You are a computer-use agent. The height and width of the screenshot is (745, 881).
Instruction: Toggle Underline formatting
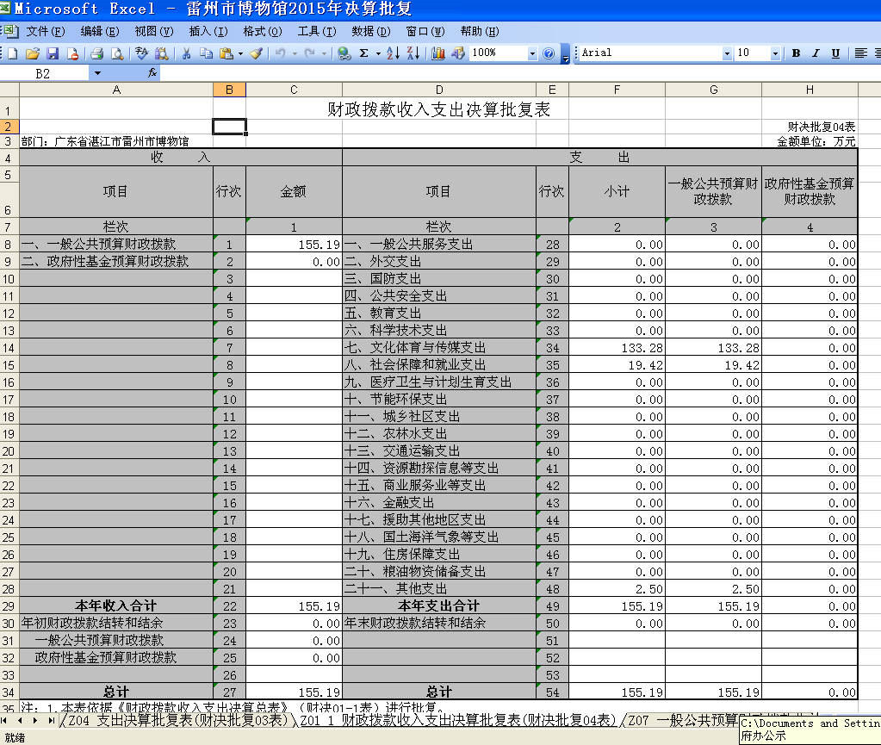835,53
